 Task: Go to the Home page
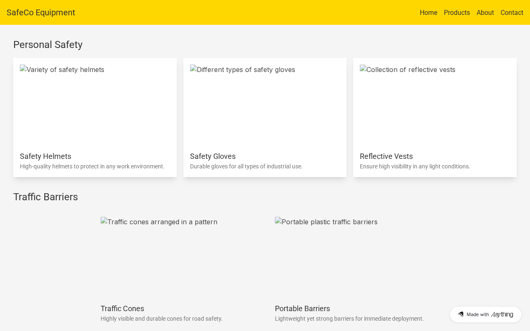point(429,12)
